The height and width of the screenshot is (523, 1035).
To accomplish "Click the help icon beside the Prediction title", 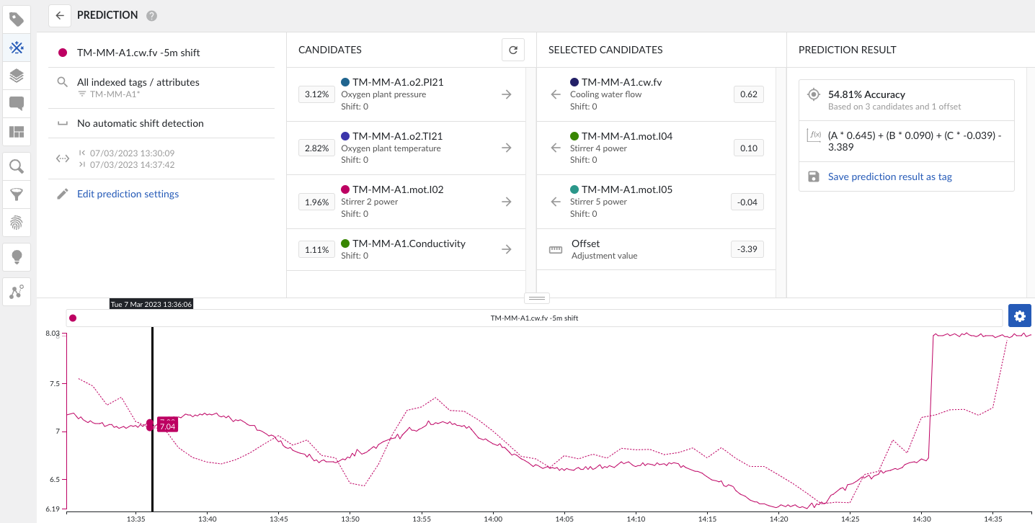I will pos(151,16).
